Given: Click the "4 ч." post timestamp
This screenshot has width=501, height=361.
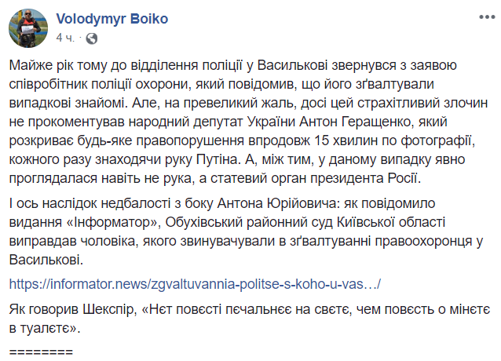Looking at the screenshot, I should point(64,37).
